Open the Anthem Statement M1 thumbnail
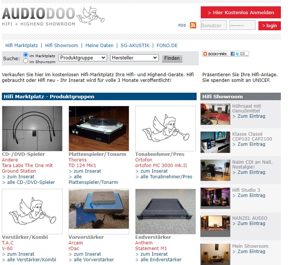This screenshot has width=288, height=265. click(166, 212)
